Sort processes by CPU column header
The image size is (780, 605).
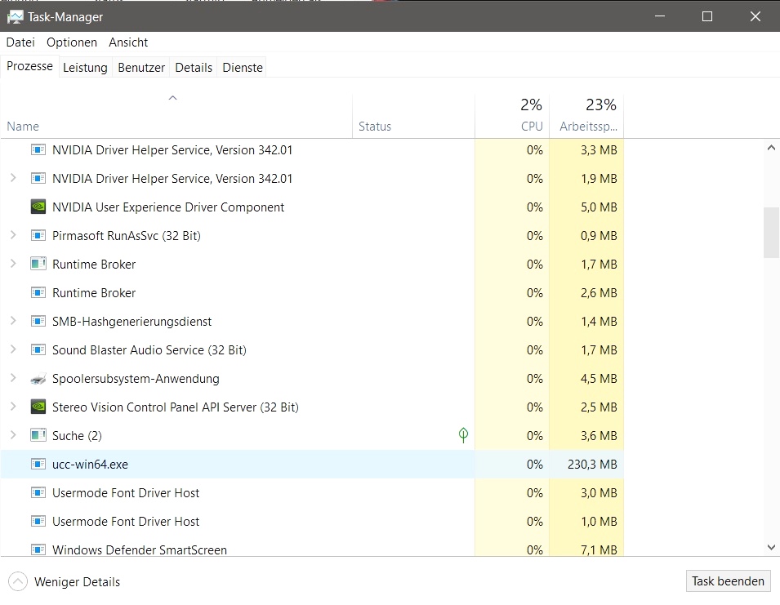click(x=512, y=115)
